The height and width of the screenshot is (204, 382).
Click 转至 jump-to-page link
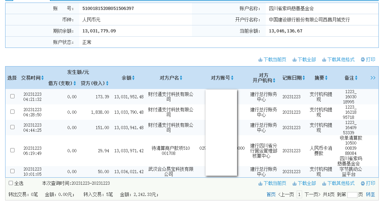(x=370, y=195)
